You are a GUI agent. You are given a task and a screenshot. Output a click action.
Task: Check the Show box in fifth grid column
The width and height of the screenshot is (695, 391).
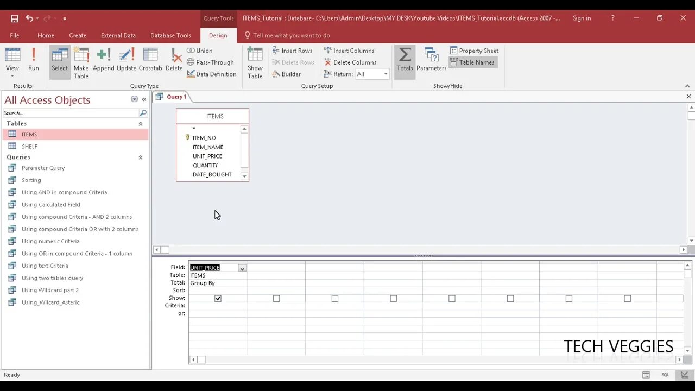(x=452, y=299)
